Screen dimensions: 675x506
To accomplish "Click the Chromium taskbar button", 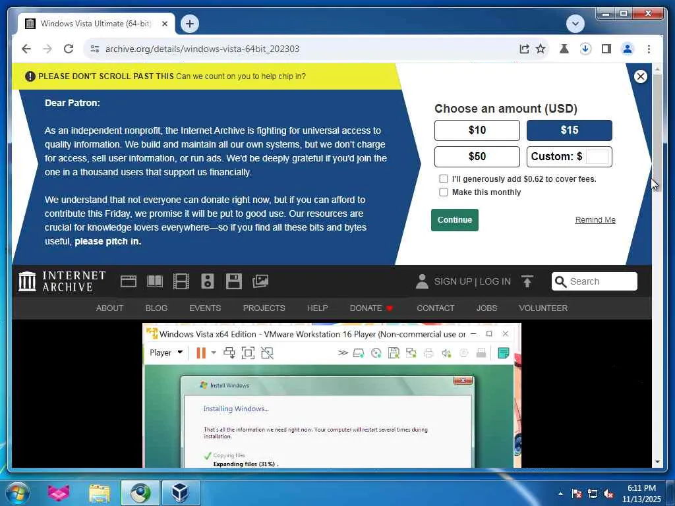I will click(140, 493).
